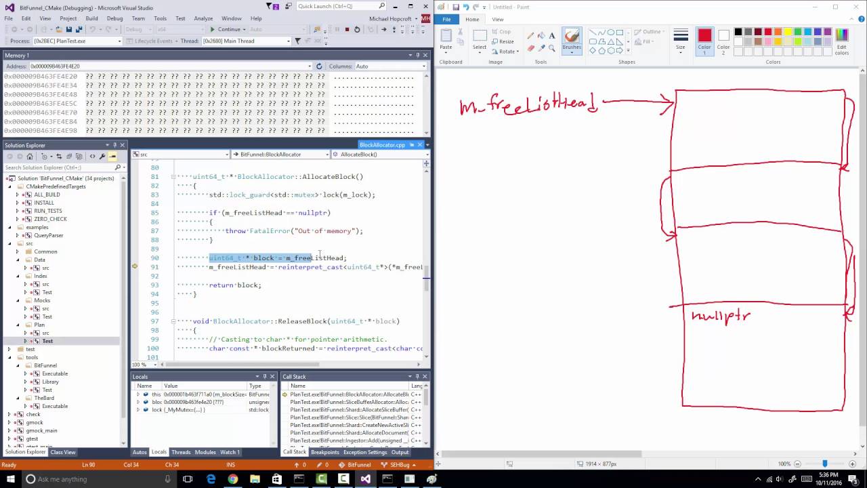867x488 pixels.
Task: Click the Continue debugging button
Action: [226, 29]
